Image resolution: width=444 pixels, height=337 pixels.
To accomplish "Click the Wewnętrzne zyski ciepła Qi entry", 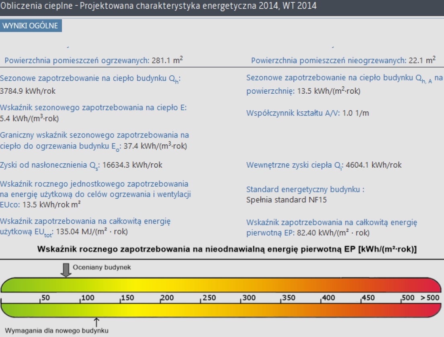I will pos(324,165).
